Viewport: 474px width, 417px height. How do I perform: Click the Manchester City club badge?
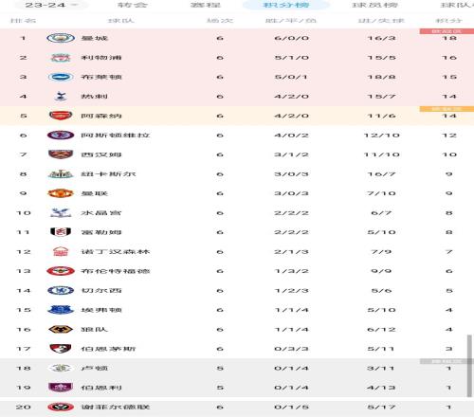click(x=61, y=38)
